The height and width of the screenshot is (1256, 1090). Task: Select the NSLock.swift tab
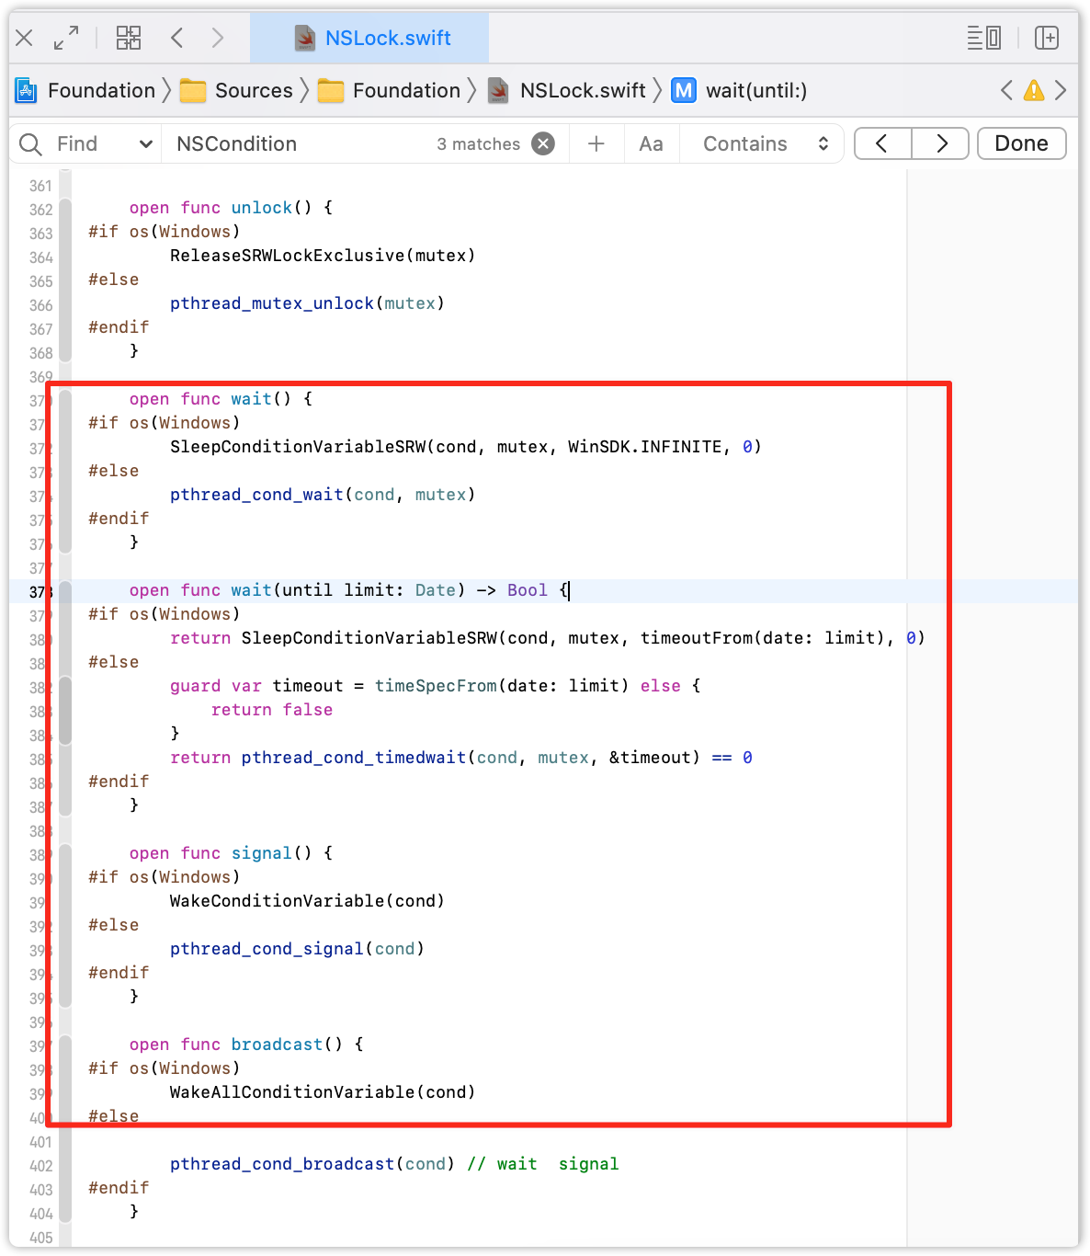click(x=369, y=38)
